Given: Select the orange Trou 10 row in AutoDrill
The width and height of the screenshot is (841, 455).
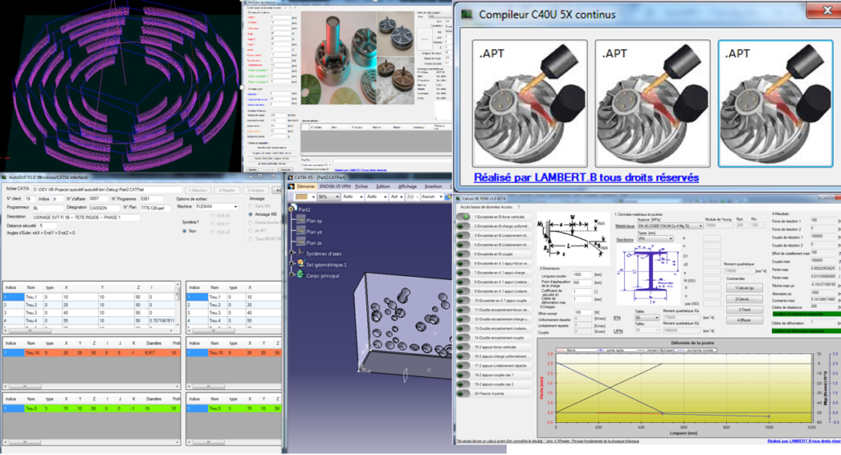Looking at the screenshot, I should 91,352.
